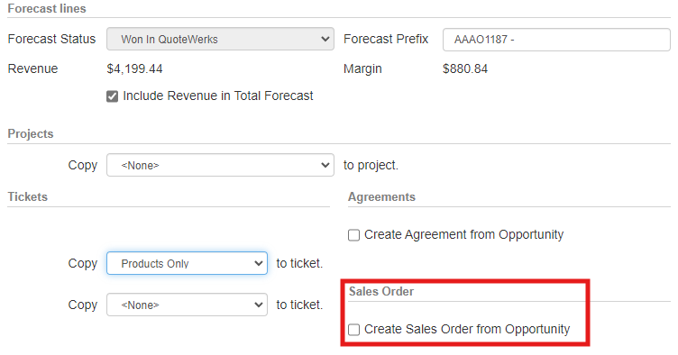
Task: Click the Margin value $880.84
Action: 465,68
